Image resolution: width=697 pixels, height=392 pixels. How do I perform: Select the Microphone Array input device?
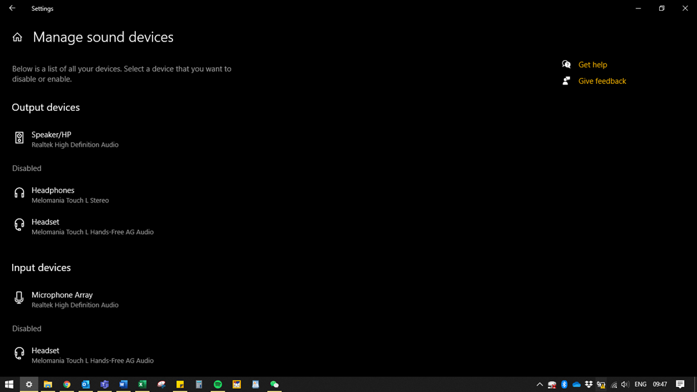pyautogui.click(x=74, y=299)
